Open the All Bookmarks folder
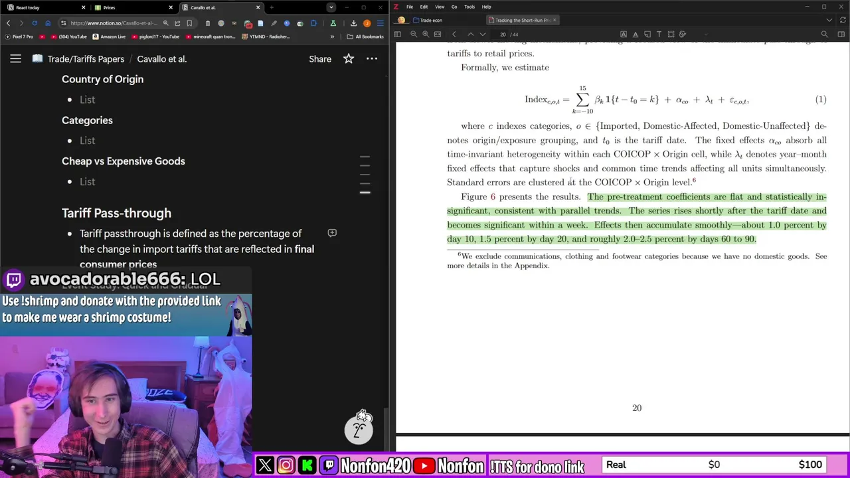This screenshot has width=850, height=478. click(x=365, y=37)
